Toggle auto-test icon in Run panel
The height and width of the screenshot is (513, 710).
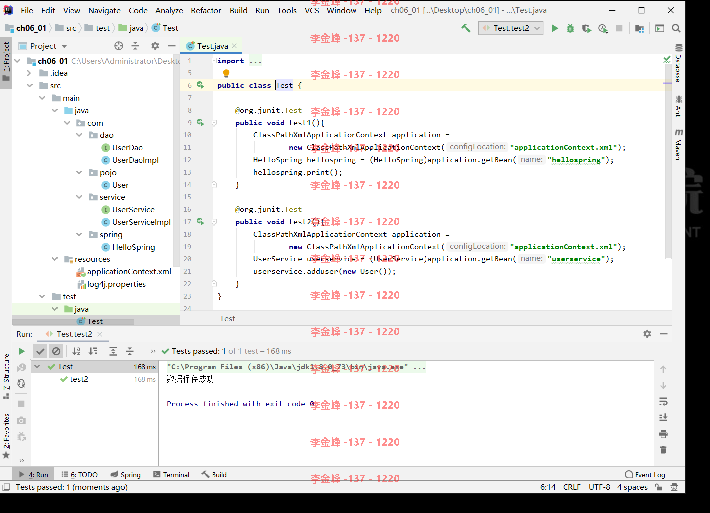click(x=21, y=383)
